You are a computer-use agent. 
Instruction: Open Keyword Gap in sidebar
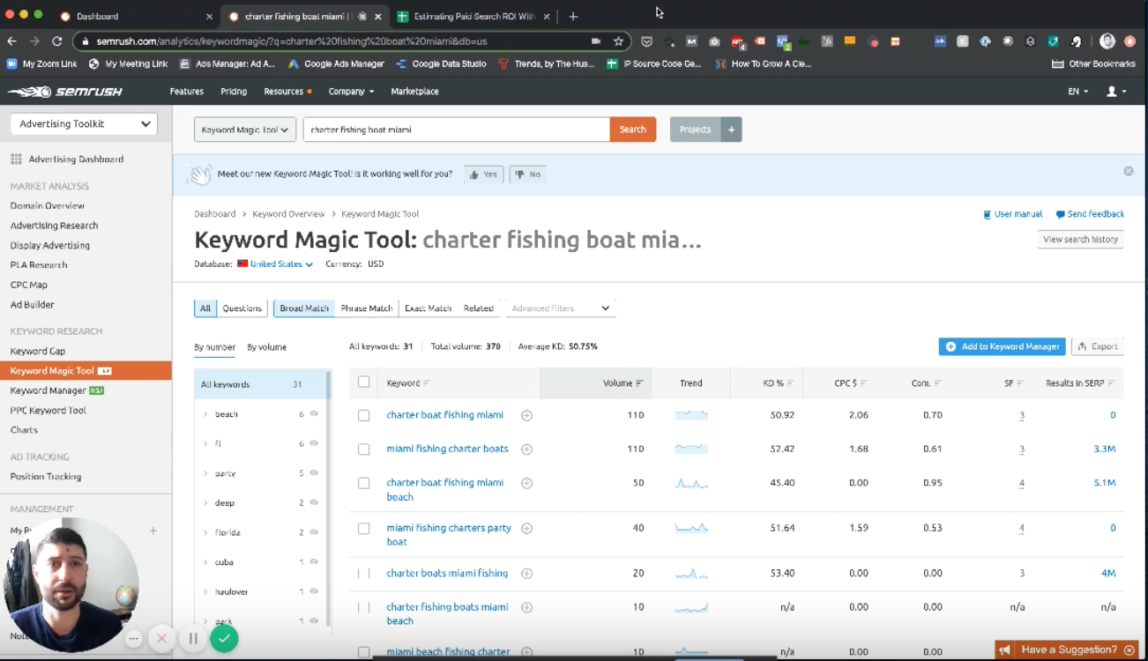coord(38,351)
